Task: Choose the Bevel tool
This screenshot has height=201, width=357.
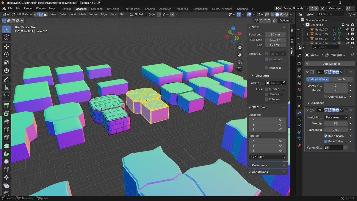Action: (7, 121)
